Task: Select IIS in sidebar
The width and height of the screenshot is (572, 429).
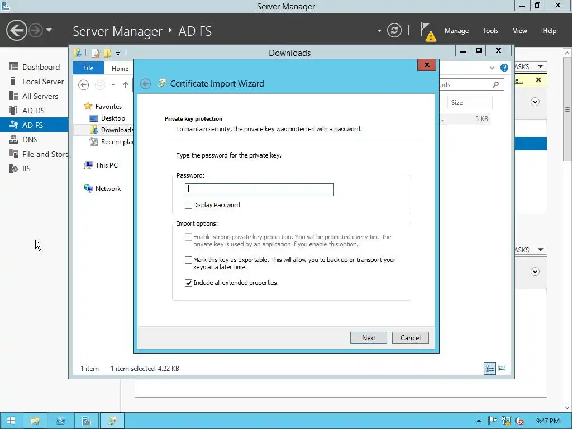Action: pyautogui.click(x=34, y=169)
